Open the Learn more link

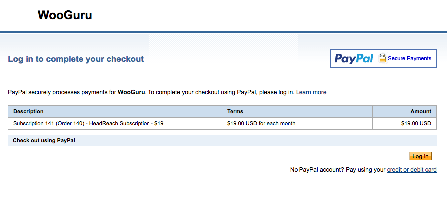point(311,92)
